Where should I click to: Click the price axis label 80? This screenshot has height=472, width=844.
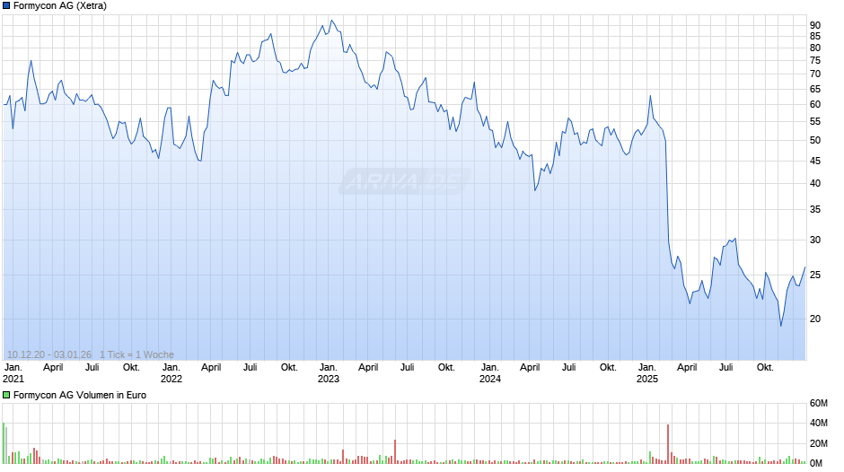815,48
